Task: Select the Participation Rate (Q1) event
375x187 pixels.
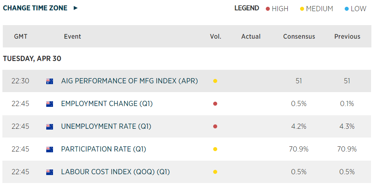Action: tap(104, 150)
